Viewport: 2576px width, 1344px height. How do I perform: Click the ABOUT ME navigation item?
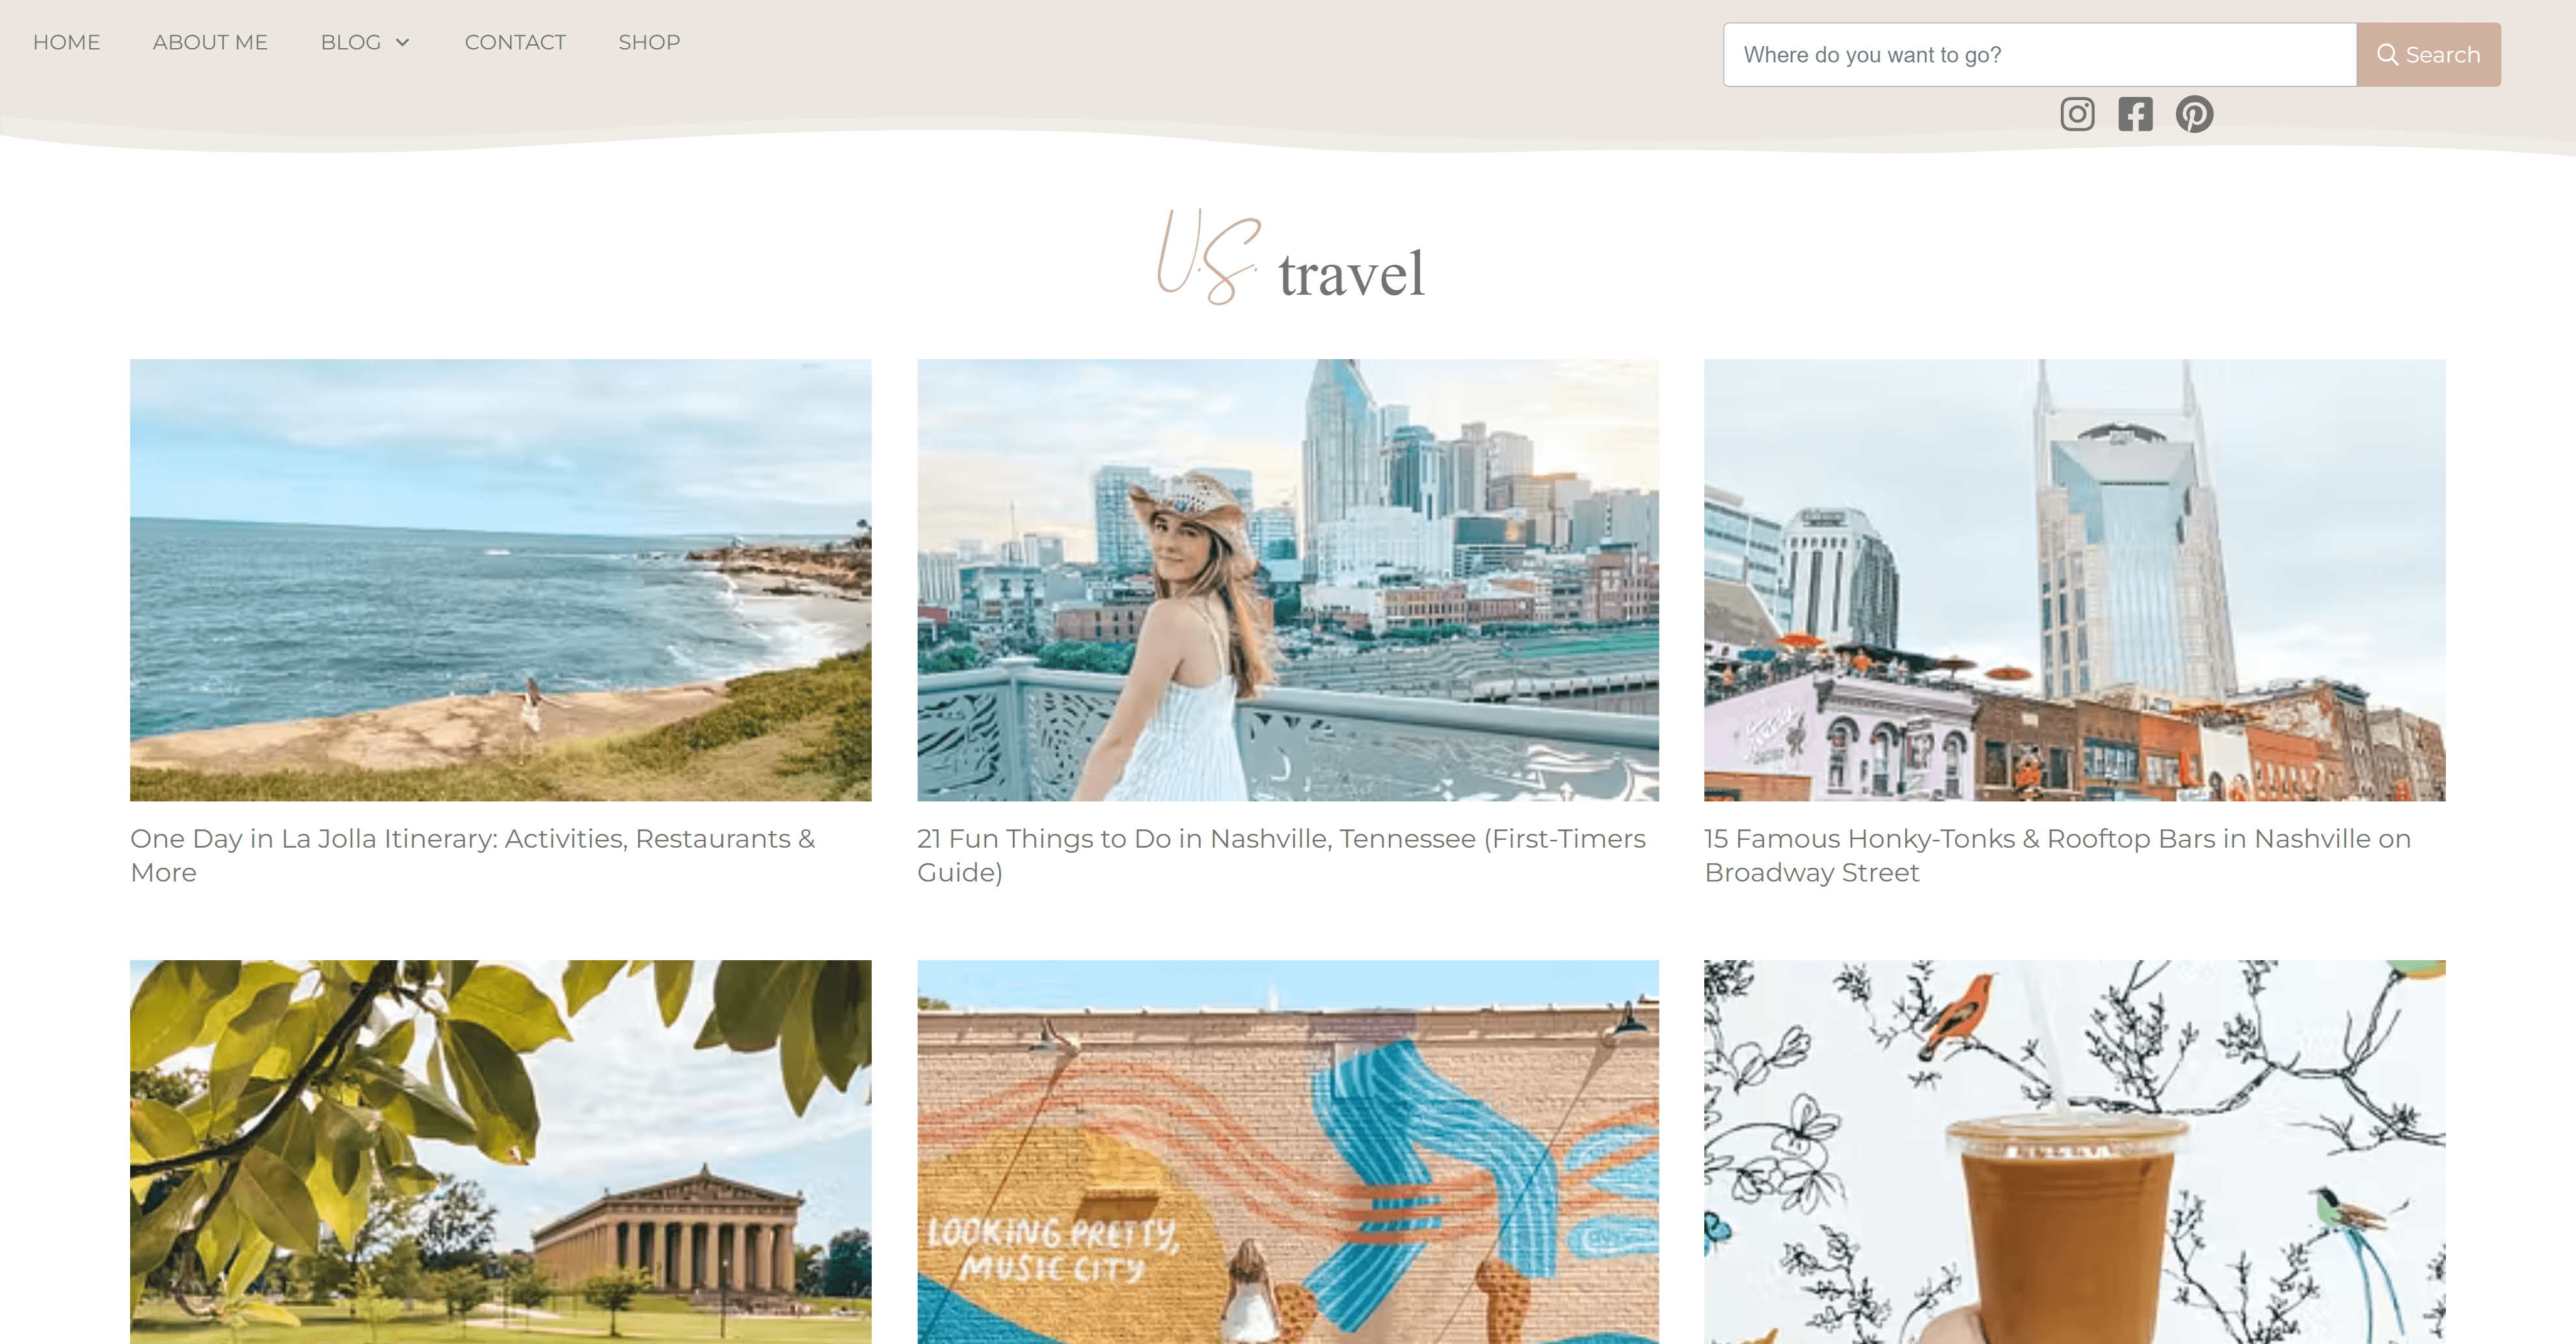tap(208, 42)
